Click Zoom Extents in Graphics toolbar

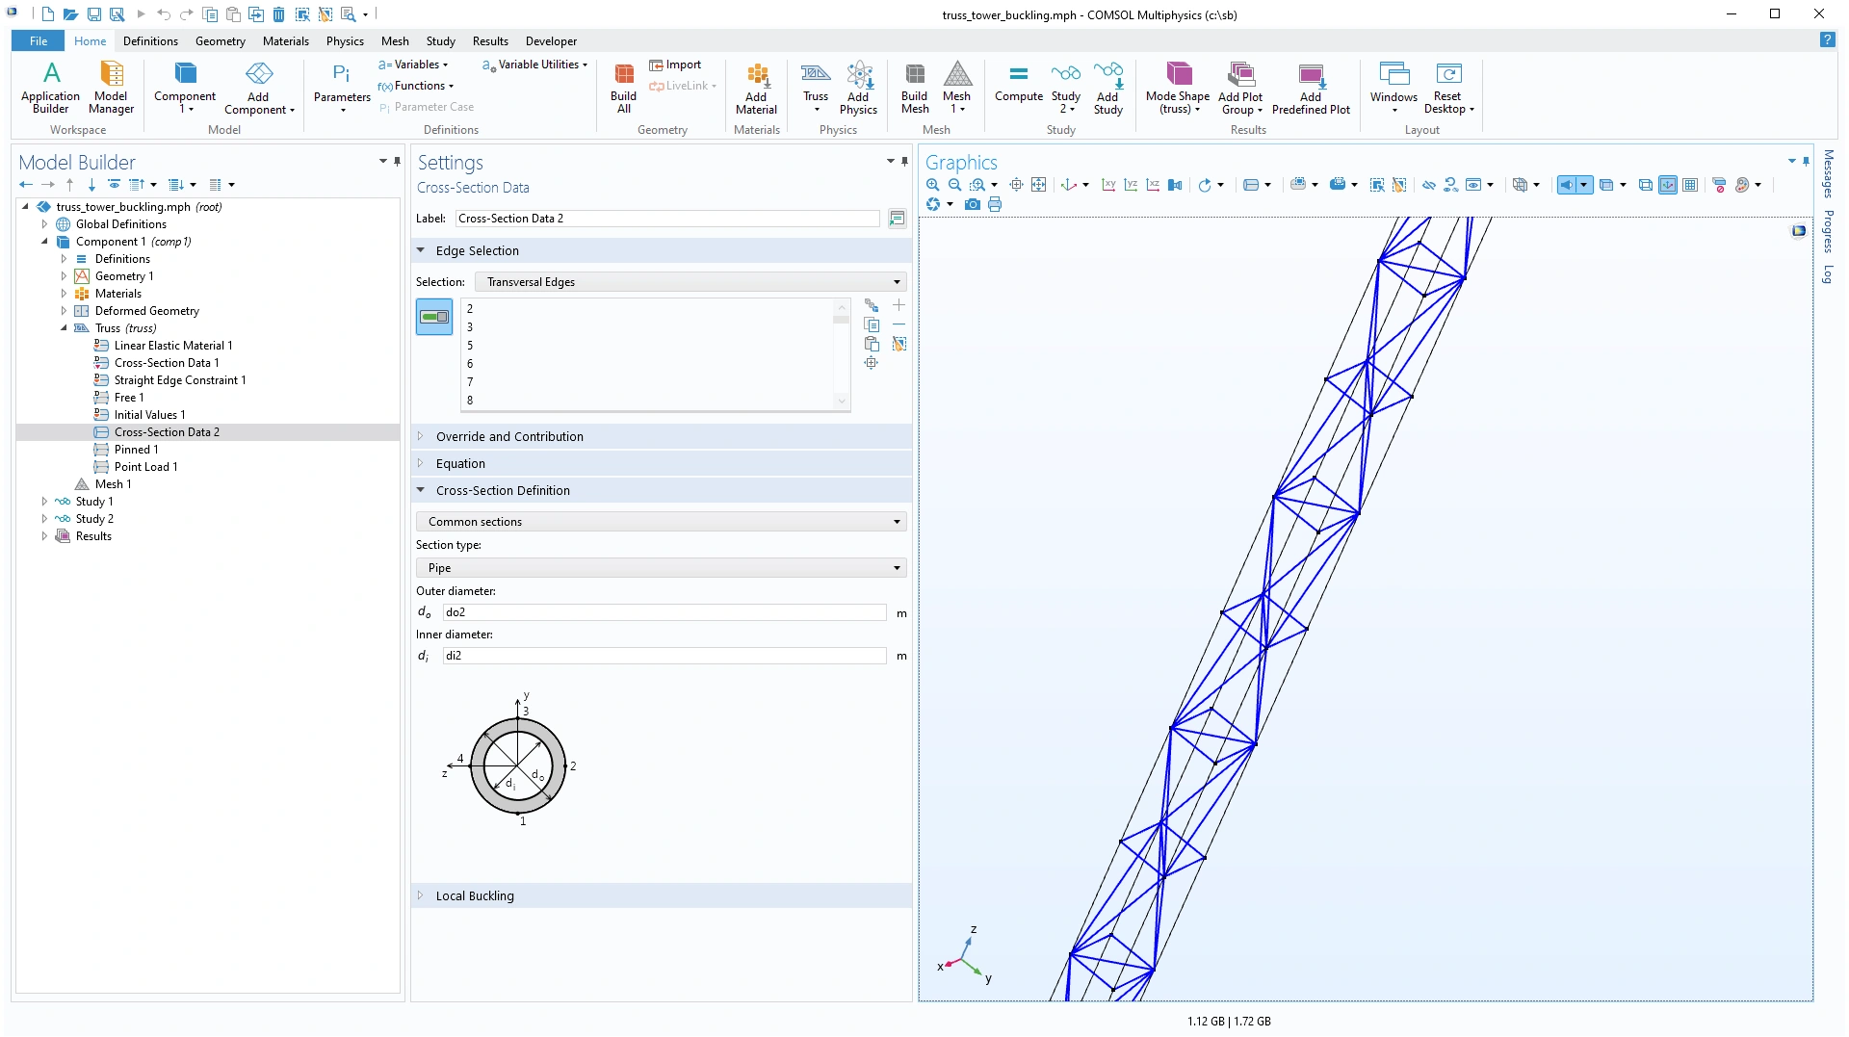coord(1038,185)
